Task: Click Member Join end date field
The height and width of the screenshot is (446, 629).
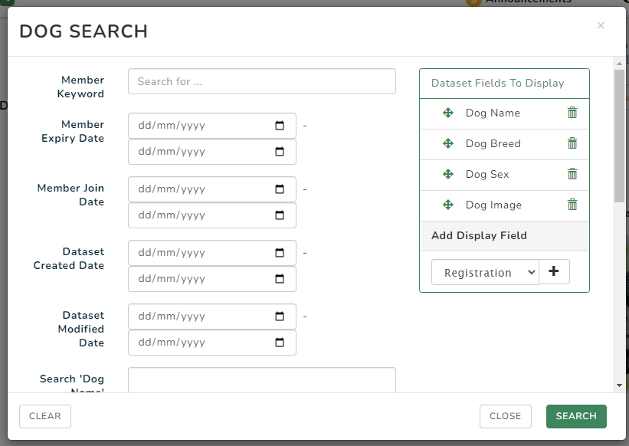Action: 212,215
